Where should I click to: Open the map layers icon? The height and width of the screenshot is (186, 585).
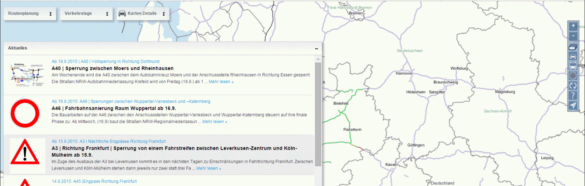coord(573,47)
